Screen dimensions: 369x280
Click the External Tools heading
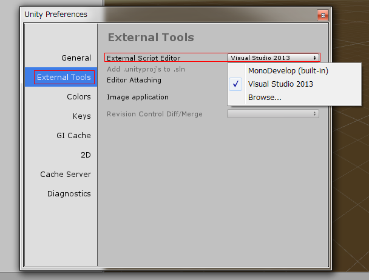(x=151, y=38)
